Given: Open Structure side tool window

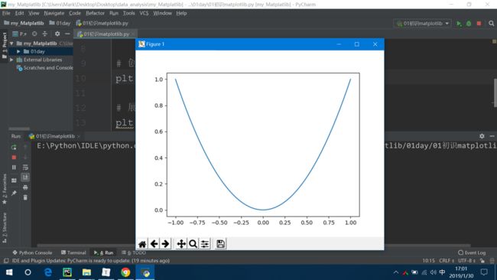Looking at the screenshot, I should pos(5,228).
